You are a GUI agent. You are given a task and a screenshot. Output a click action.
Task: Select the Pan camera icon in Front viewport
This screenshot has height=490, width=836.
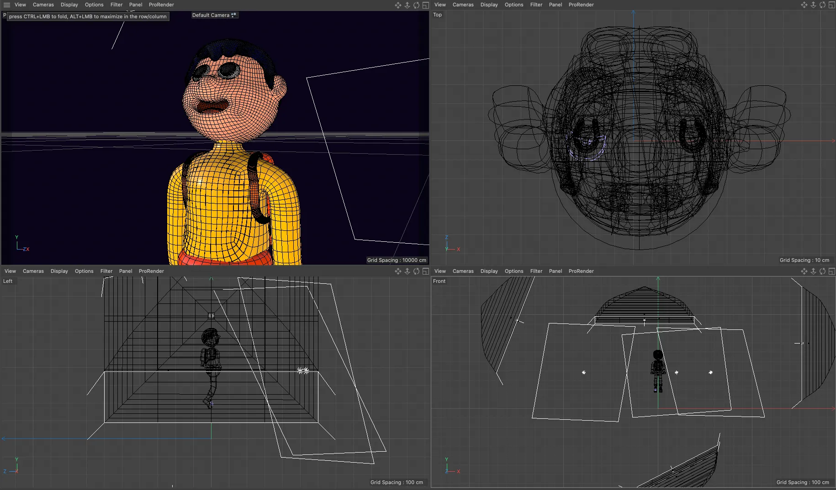[804, 271]
